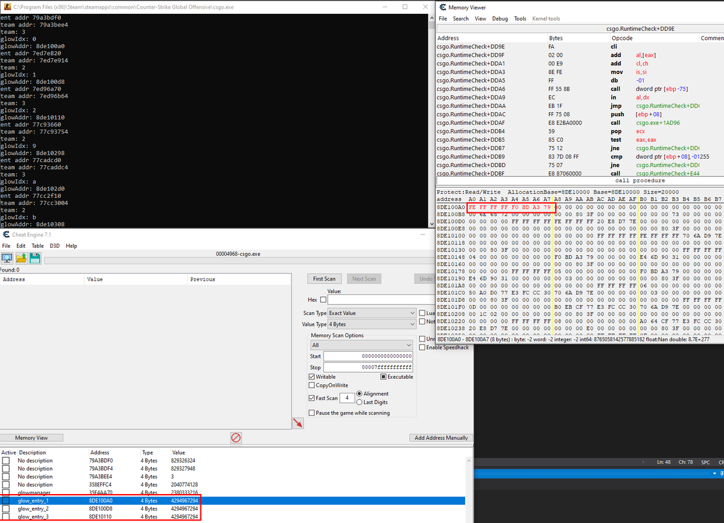Viewport: 724px width, 523px height.
Task: Activate the glow_entry_1 row checkbox
Action: tap(6, 501)
